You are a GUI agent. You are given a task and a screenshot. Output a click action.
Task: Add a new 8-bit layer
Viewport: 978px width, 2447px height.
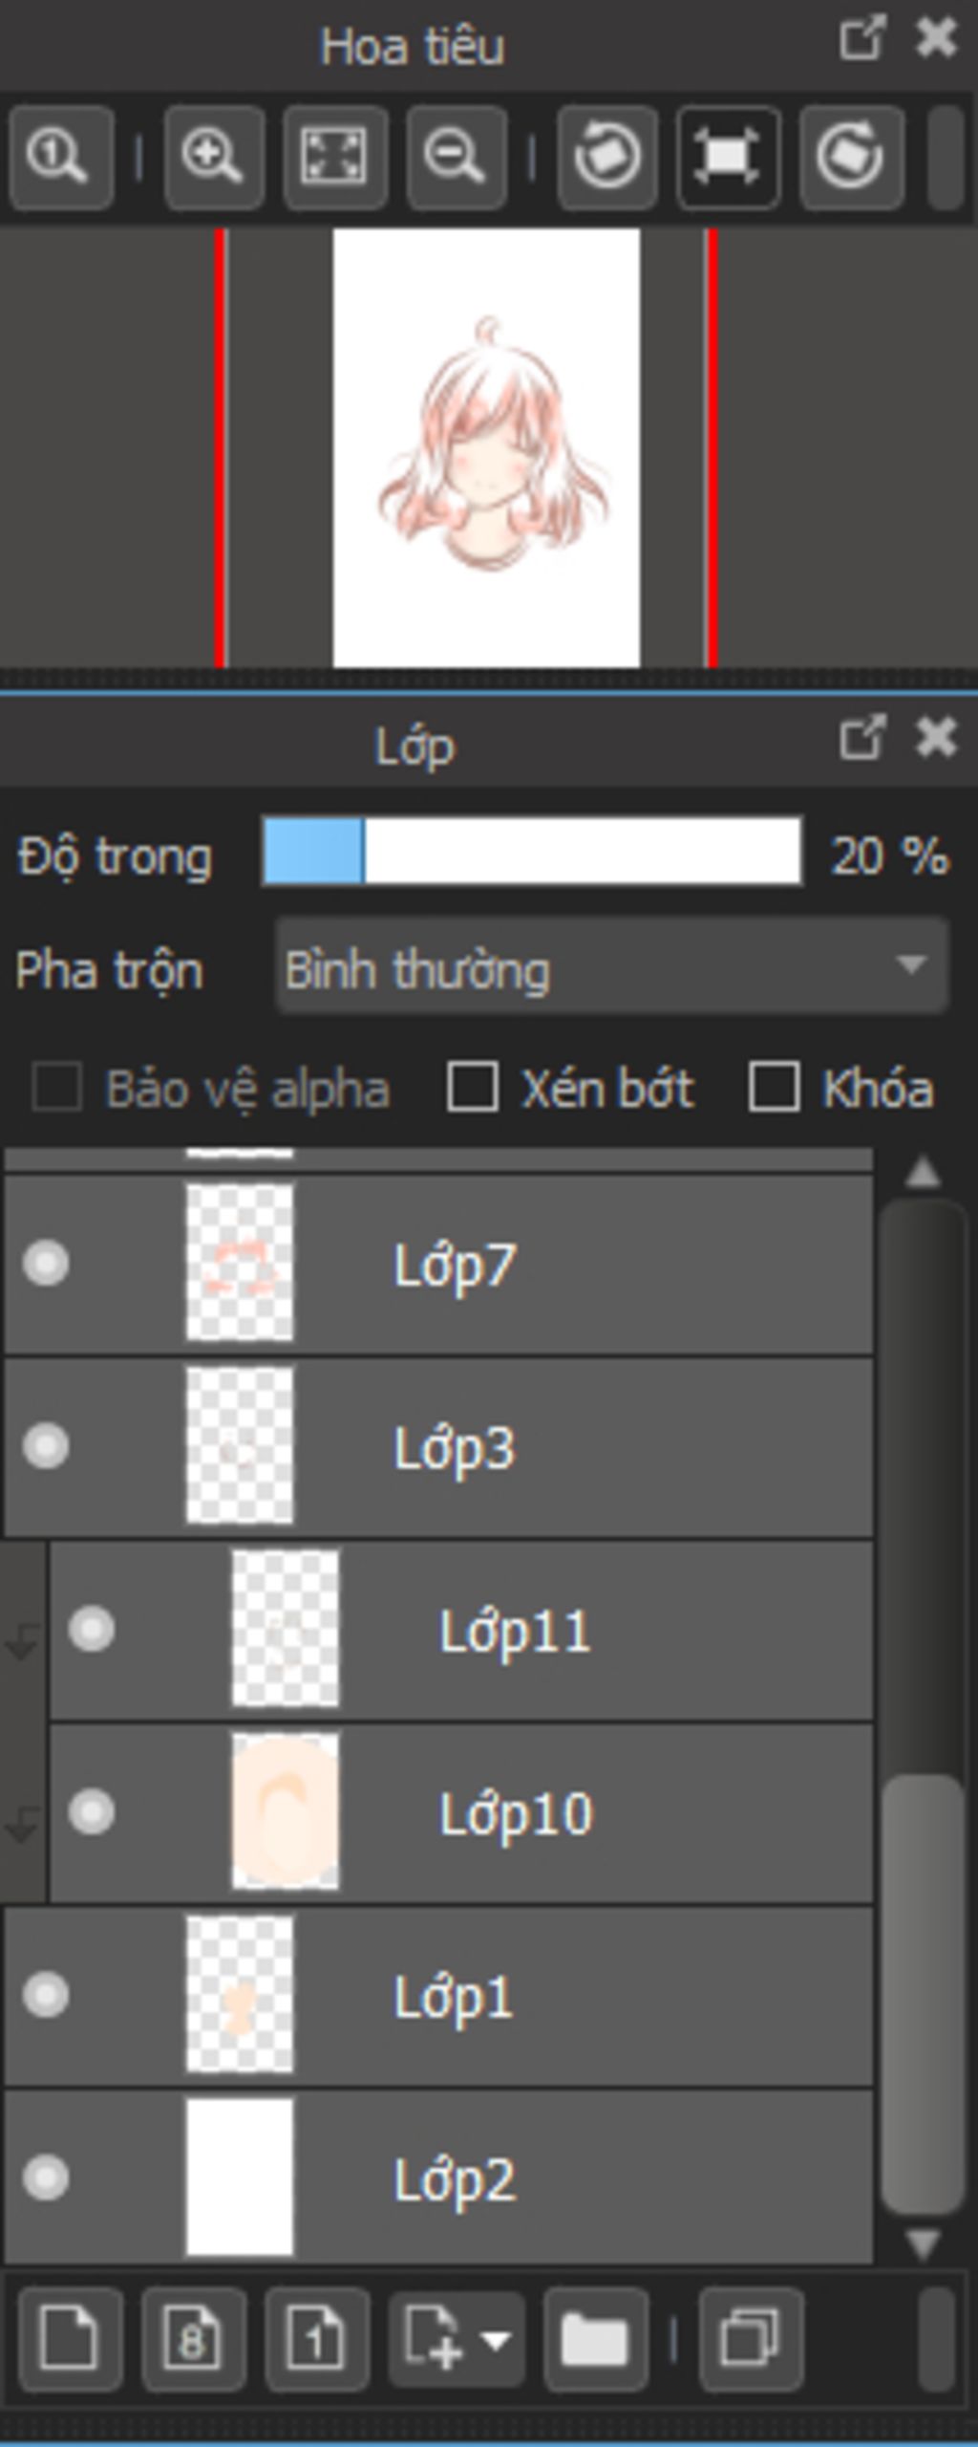click(x=193, y=2339)
